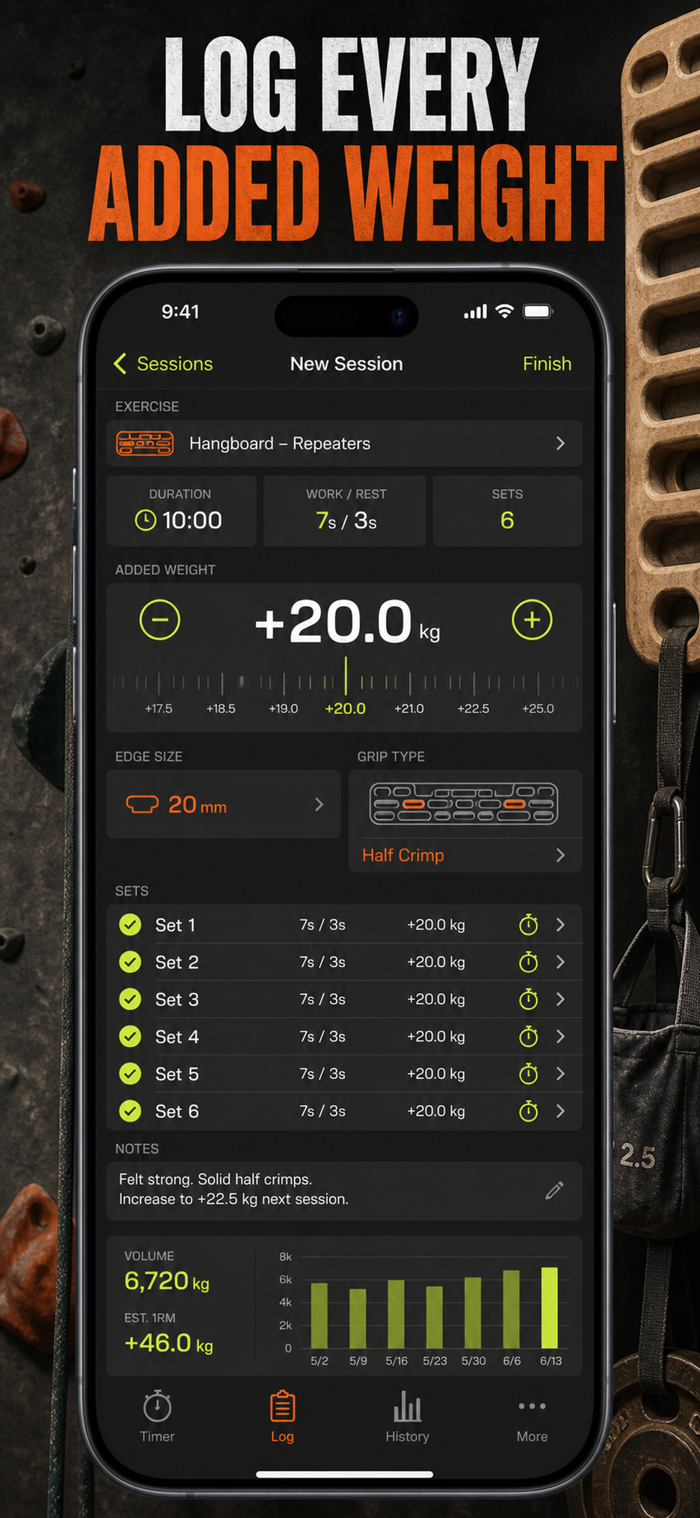The image size is (700, 1518).
Task: Edit notes with the pencil icon
Action: (554, 1191)
